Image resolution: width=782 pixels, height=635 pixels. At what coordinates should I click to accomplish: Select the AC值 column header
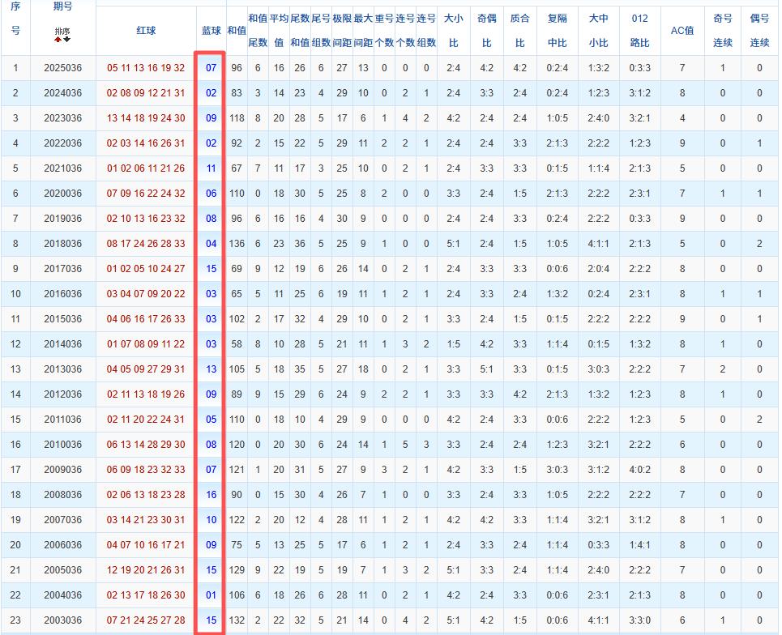coord(682,30)
